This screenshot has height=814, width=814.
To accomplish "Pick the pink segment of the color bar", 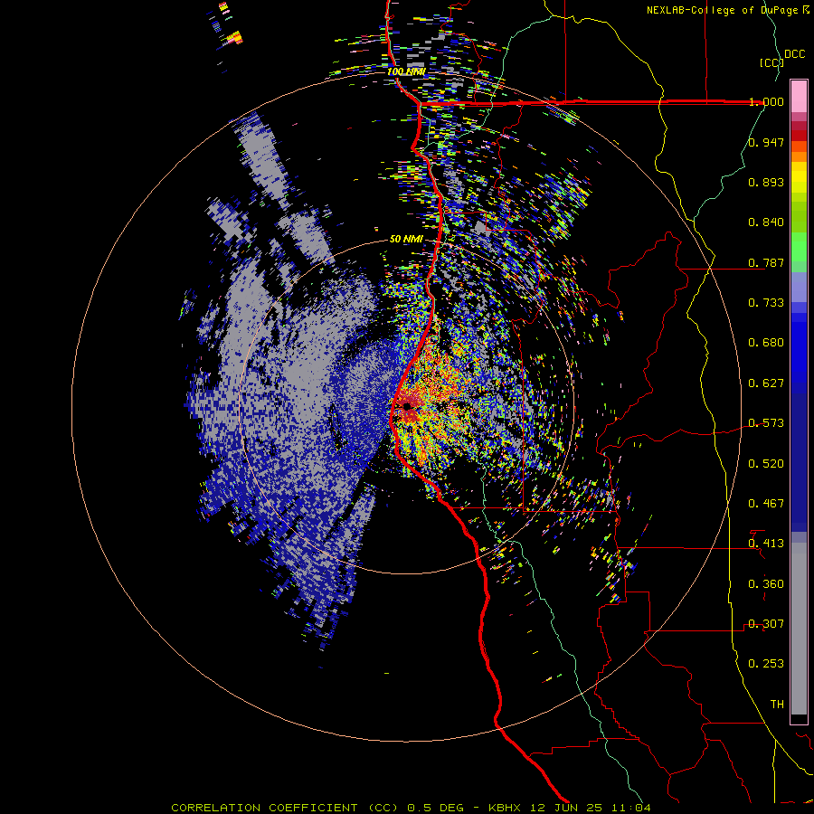I will point(799,97).
